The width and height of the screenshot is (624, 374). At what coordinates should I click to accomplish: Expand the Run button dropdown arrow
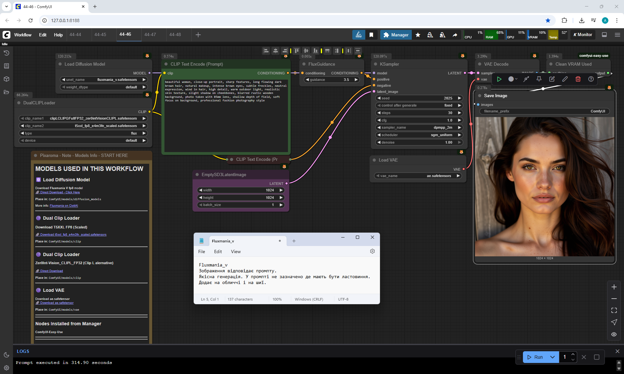(x=552, y=357)
